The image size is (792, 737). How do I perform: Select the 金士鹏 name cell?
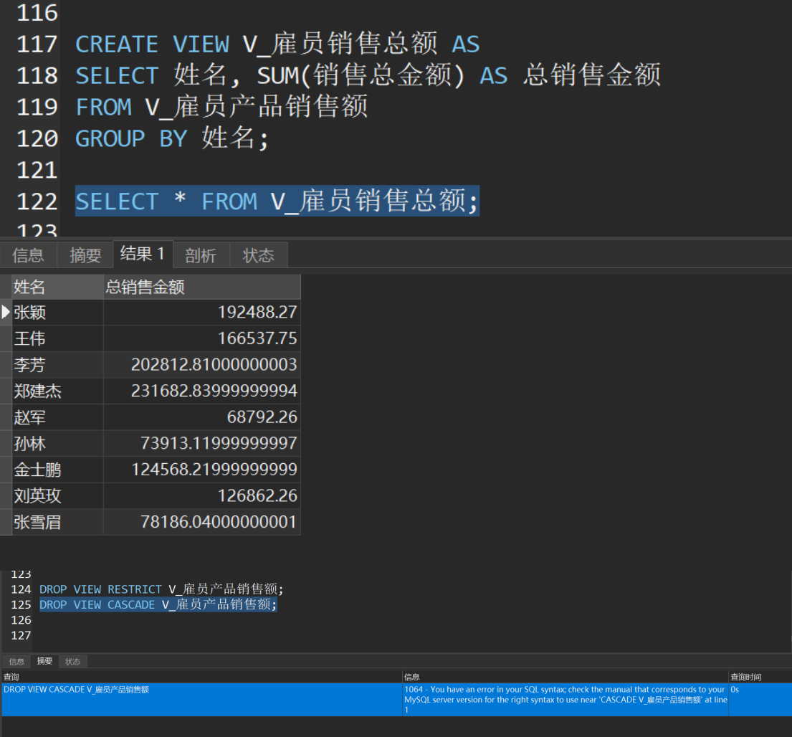coord(57,470)
